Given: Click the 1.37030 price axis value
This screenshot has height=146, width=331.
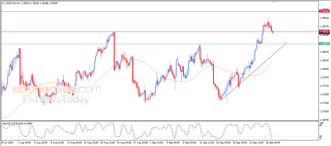Looking at the screenshot, I should pyautogui.click(x=324, y=111).
